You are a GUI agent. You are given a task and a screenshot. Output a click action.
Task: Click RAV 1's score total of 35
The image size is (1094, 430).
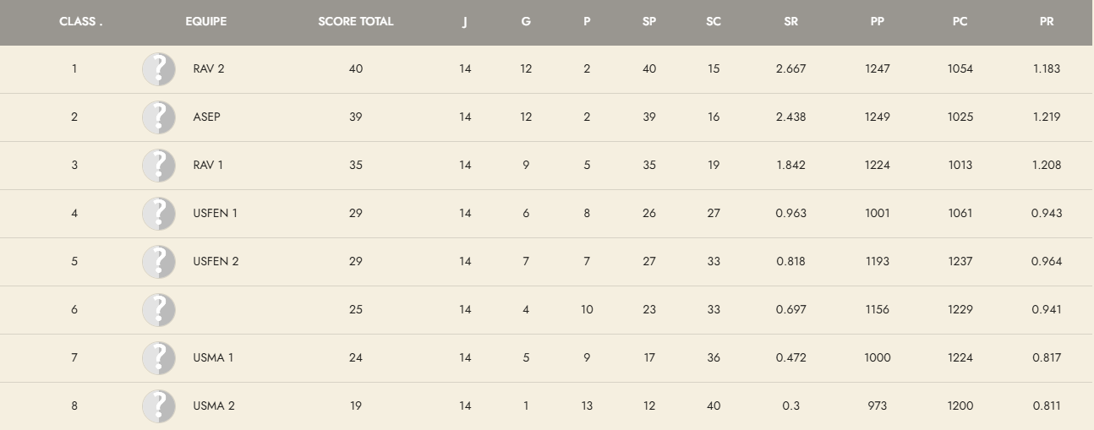[x=356, y=166]
